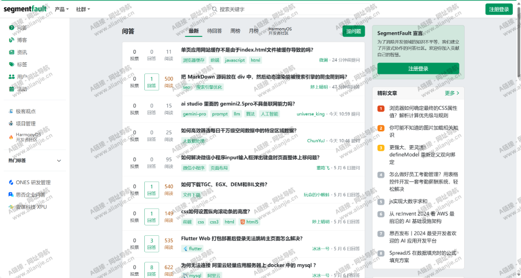The image size is (521, 278).
Task: Click the SegmentFault logo
Action: click(25, 9)
